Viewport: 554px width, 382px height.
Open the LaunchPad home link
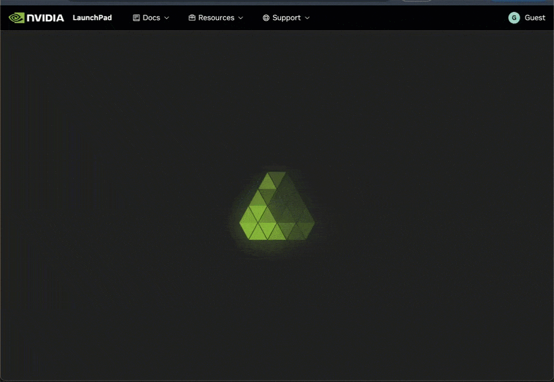pyautogui.click(x=92, y=18)
